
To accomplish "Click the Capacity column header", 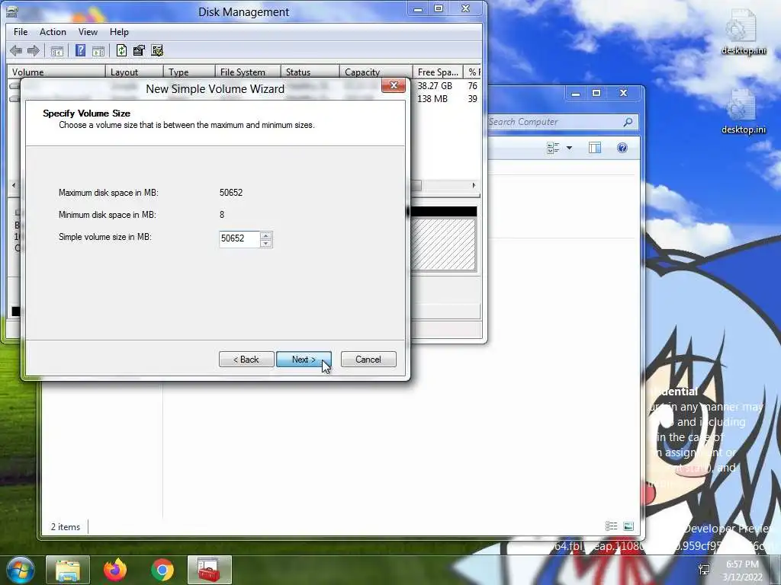I will pyautogui.click(x=376, y=72).
